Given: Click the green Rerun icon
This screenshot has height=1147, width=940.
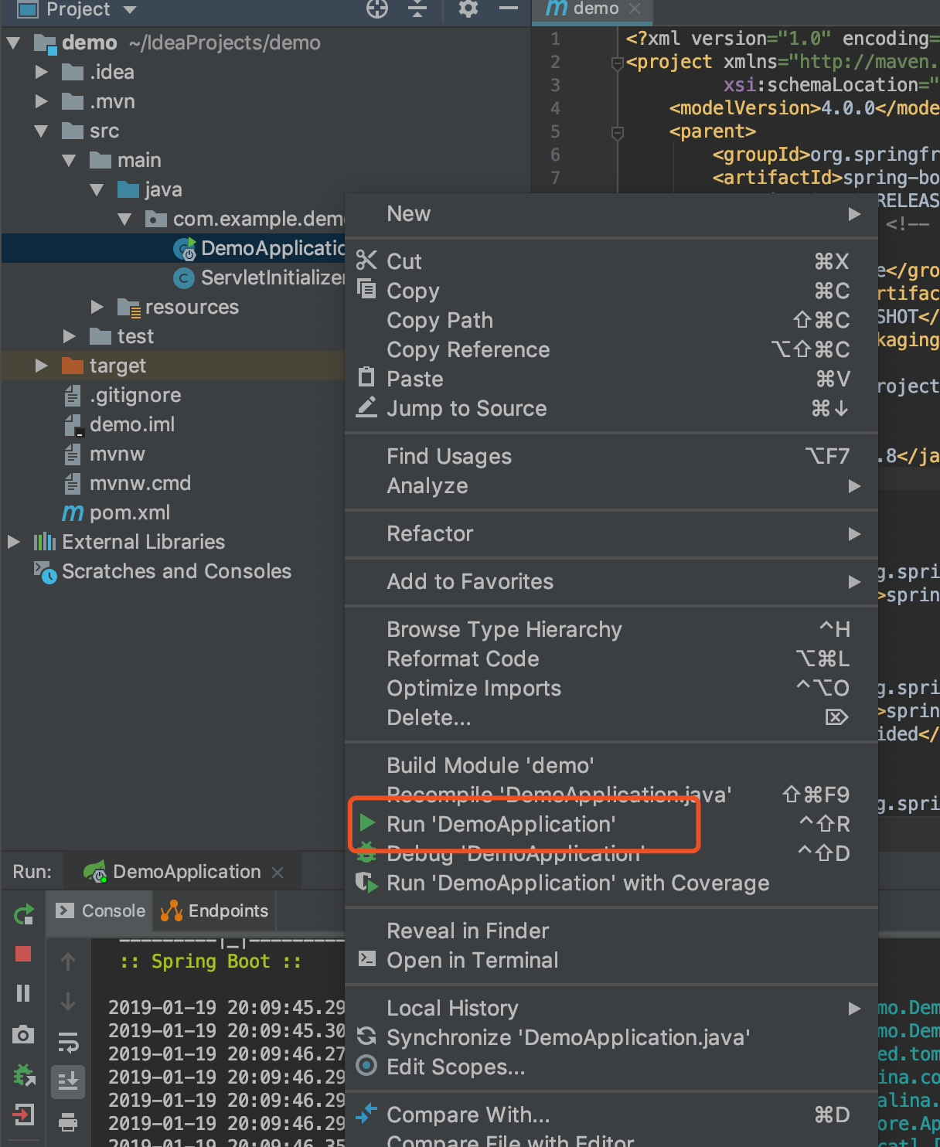Looking at the screenshot, I should pos(23,914).
